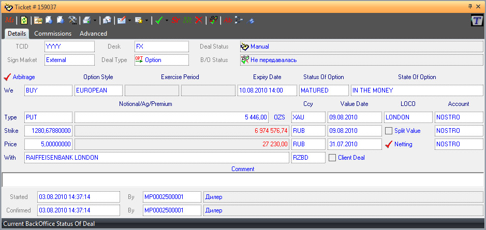Click the Comment label link

point(243,169)
